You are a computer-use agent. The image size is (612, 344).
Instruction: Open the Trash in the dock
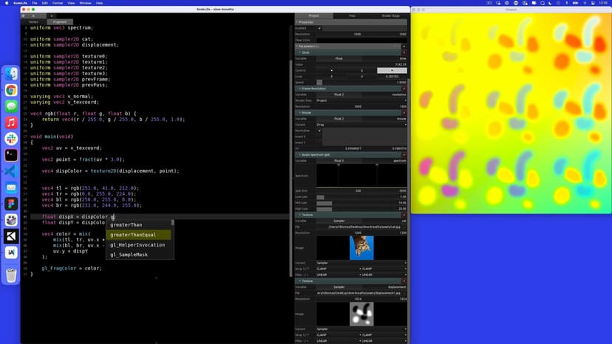coord(11,275)
